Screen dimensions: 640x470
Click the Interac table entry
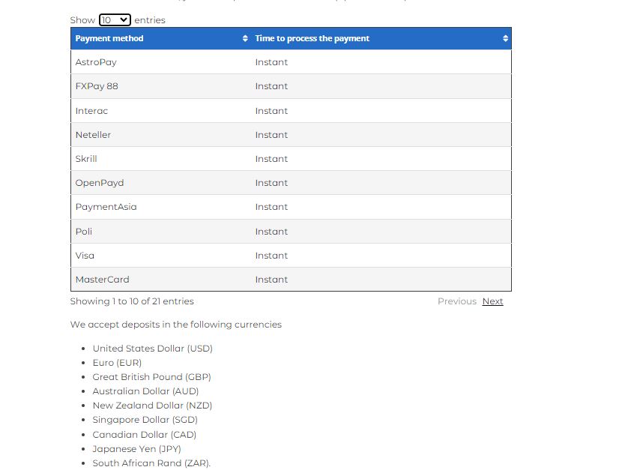(91, 111)
